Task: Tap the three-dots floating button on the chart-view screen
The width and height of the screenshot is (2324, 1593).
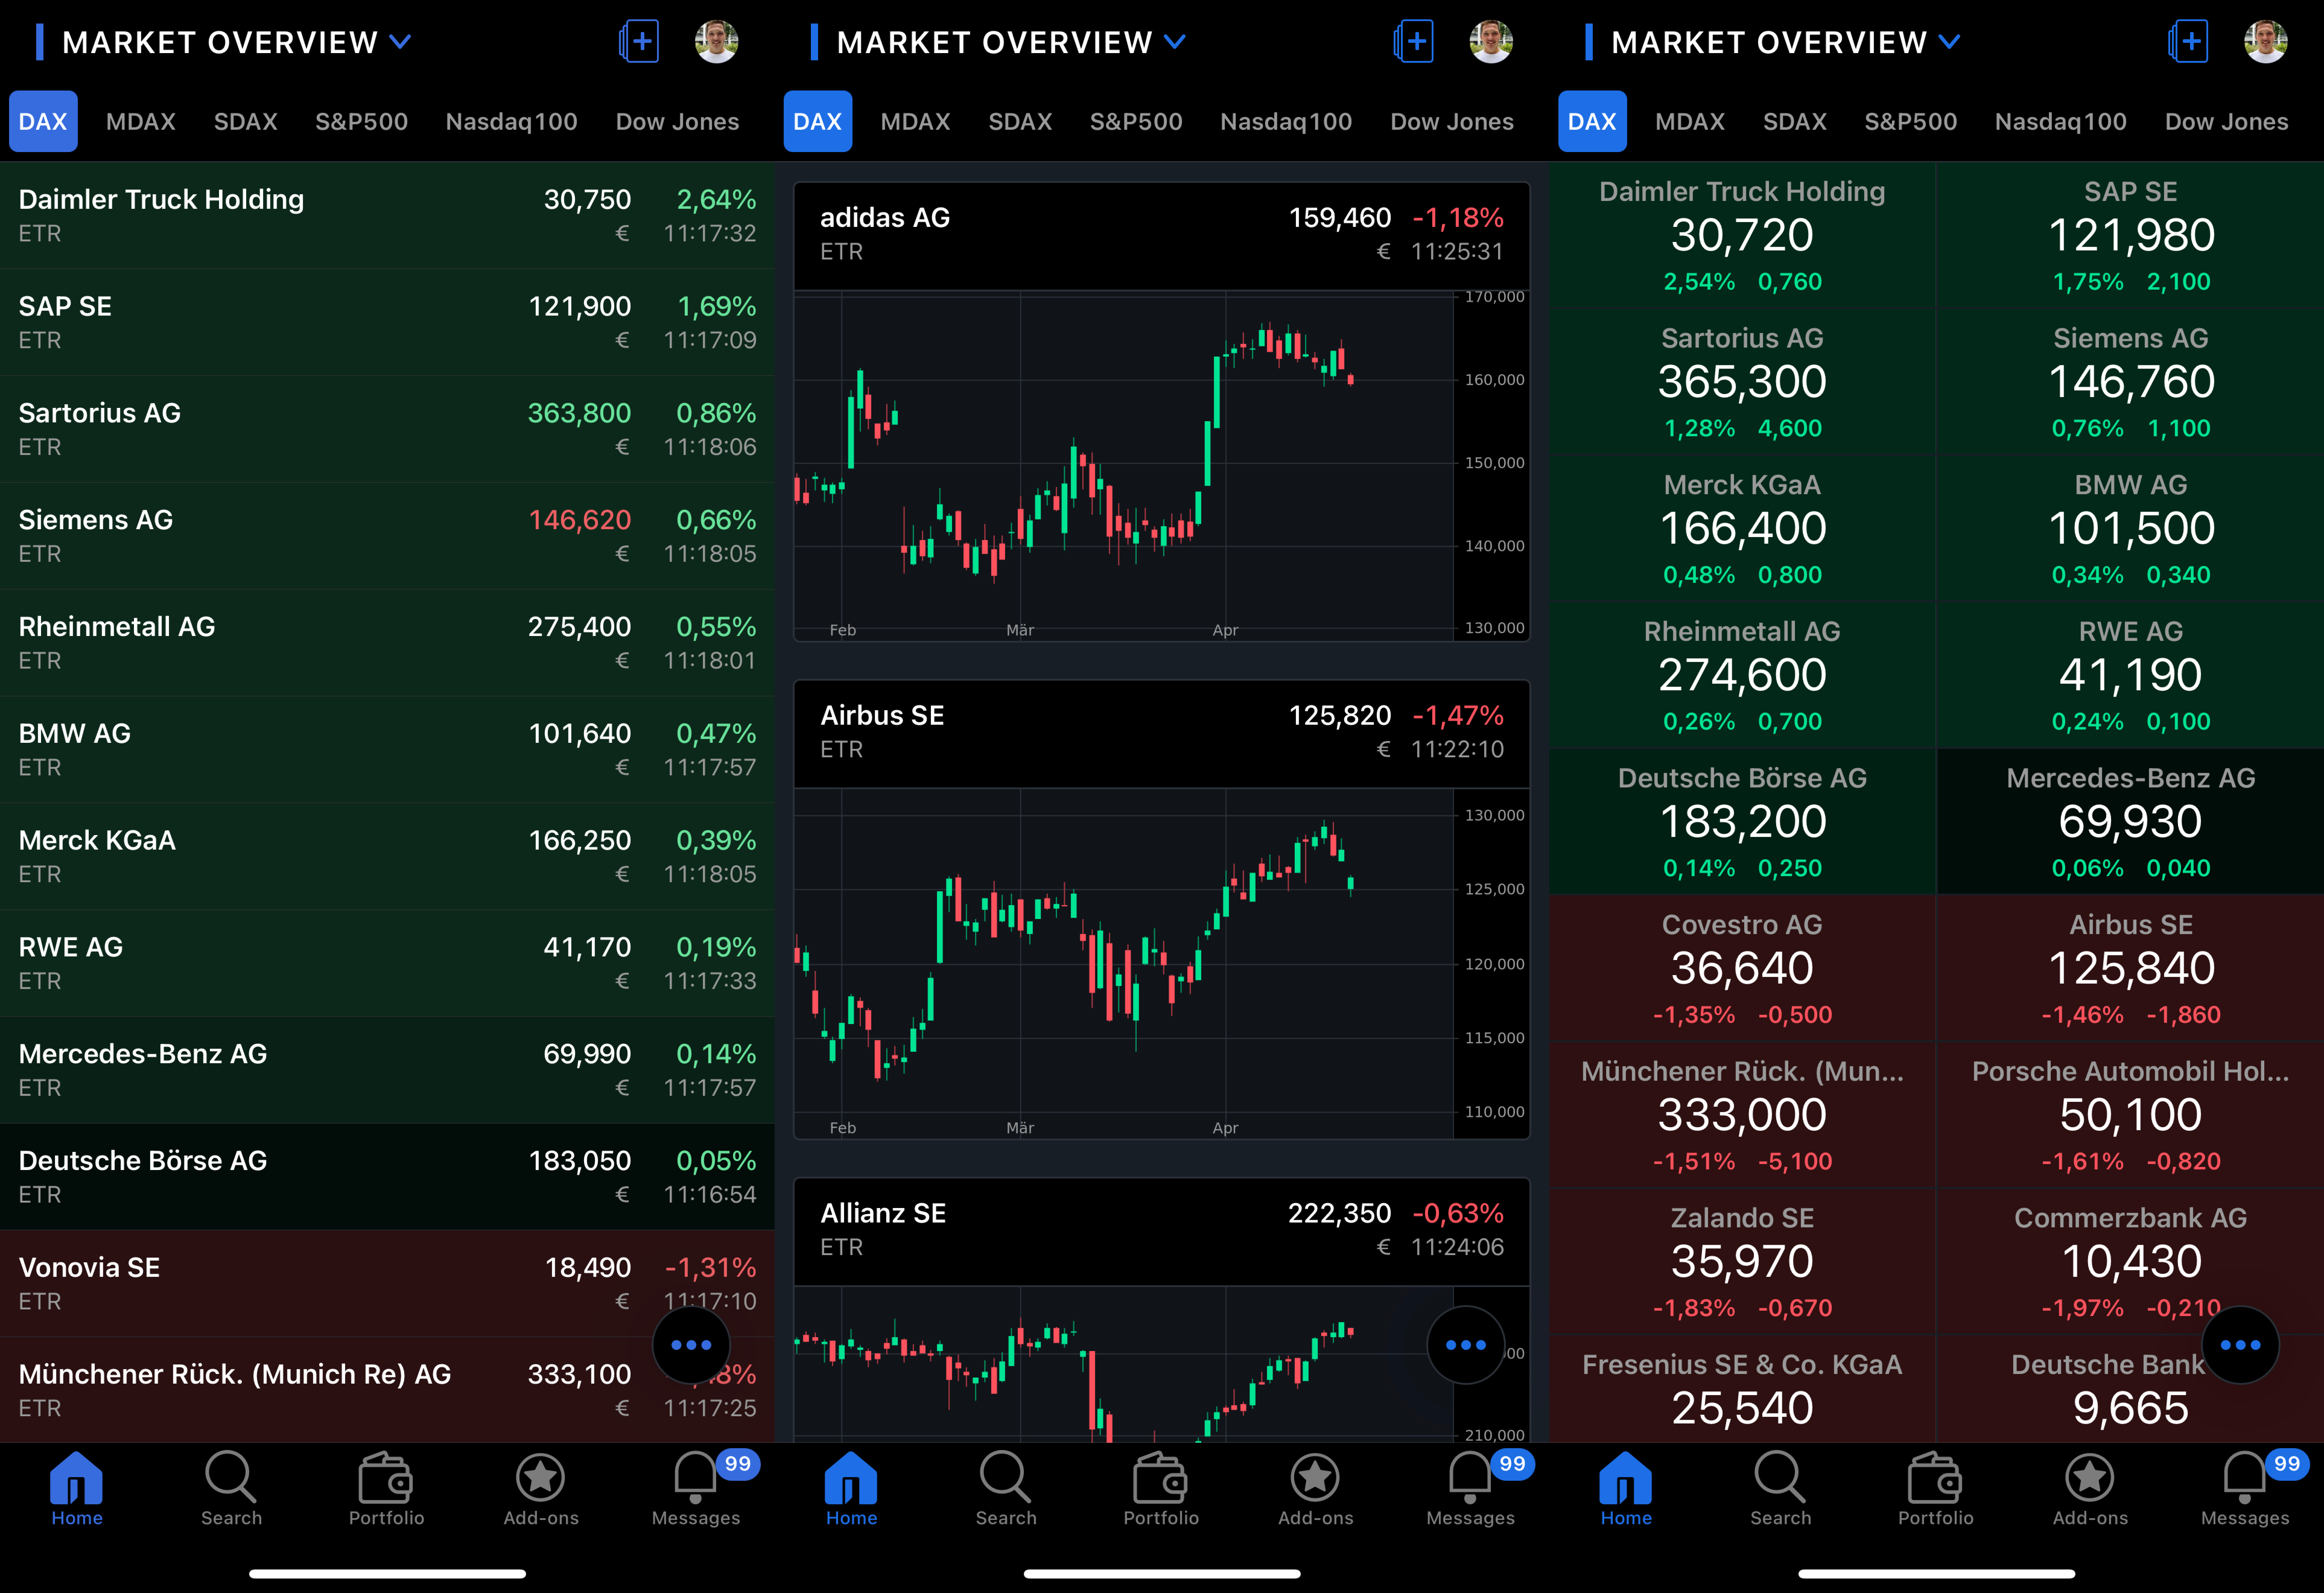Action: (1466, 1345)
